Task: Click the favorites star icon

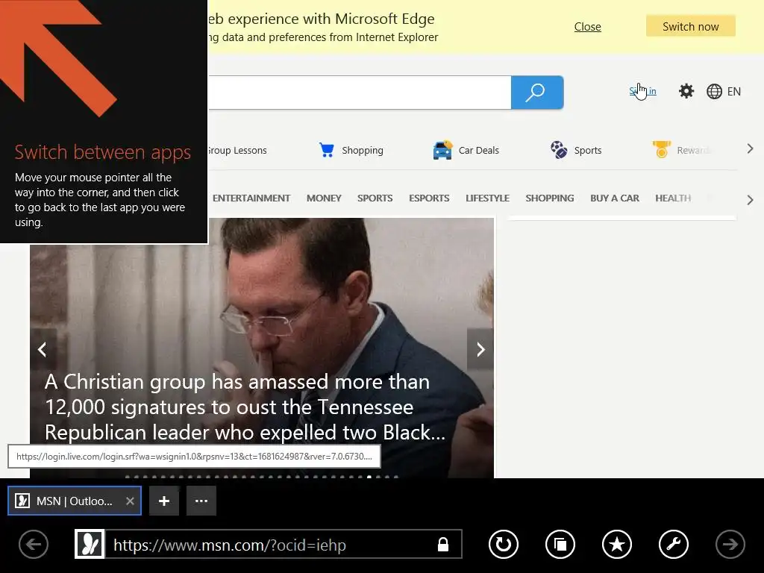Action: pyautogui.click(x=617, y=544)
